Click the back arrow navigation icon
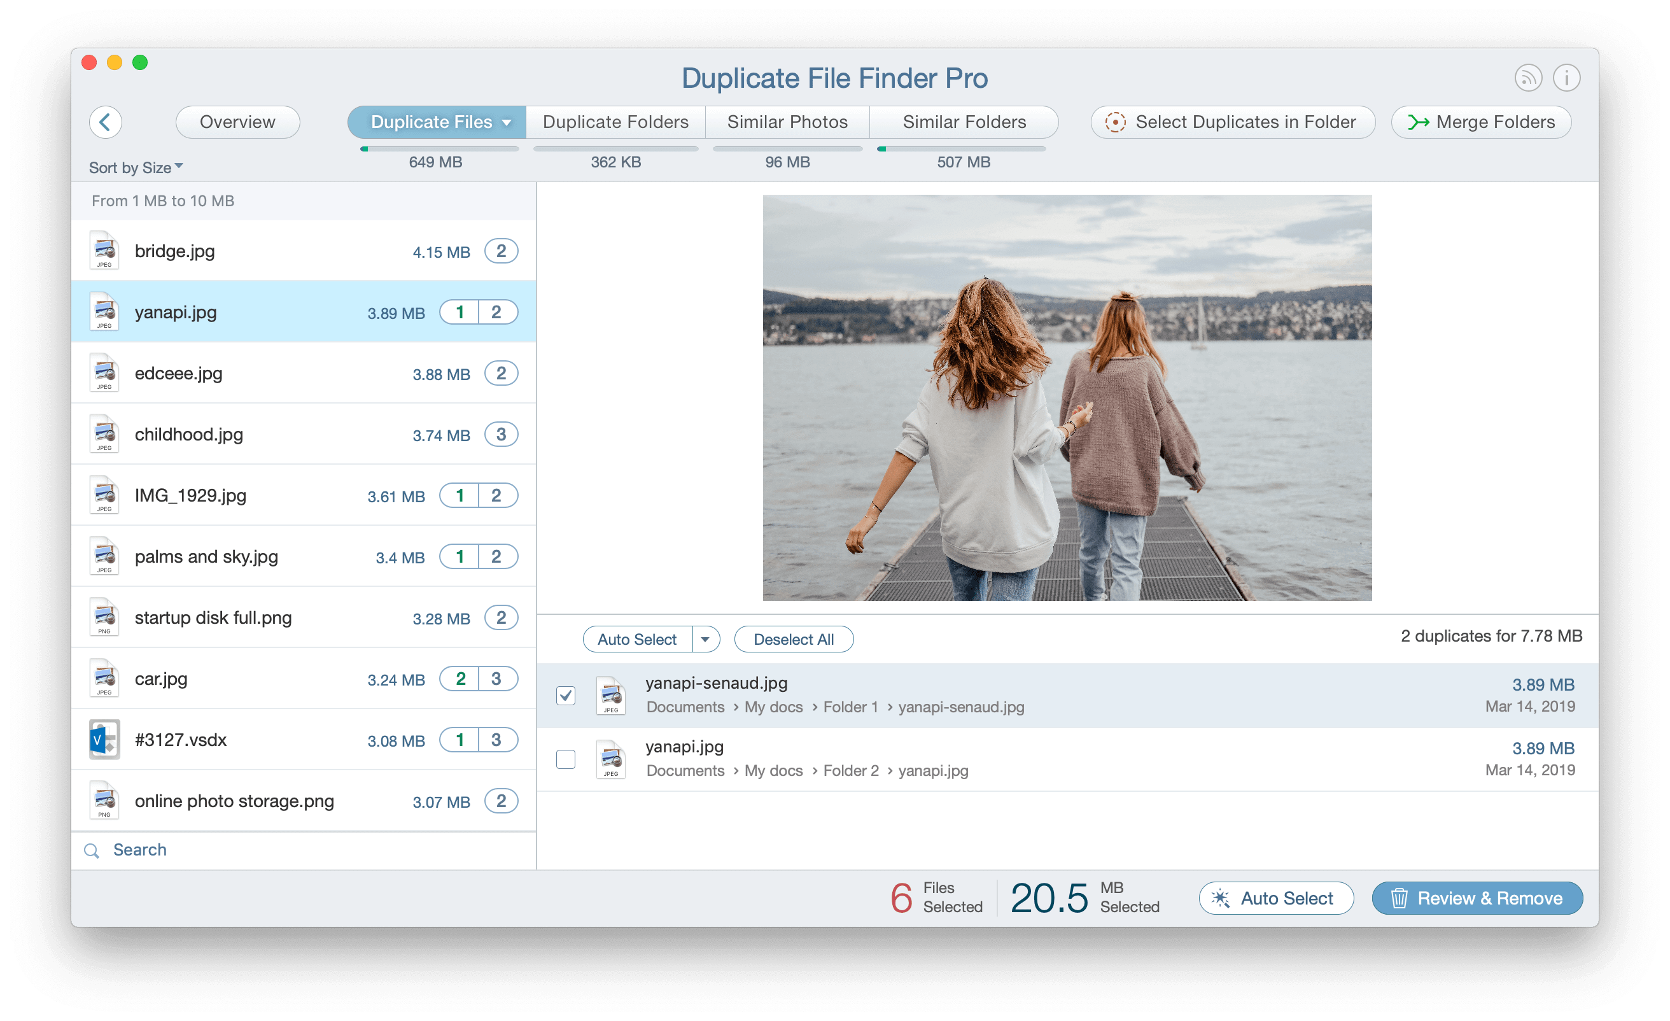Viewport: 1670px width, 1021px height. (106, 120)
